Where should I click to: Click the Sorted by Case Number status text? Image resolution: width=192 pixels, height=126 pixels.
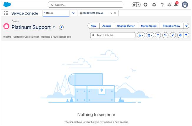[x=26, y=37]
